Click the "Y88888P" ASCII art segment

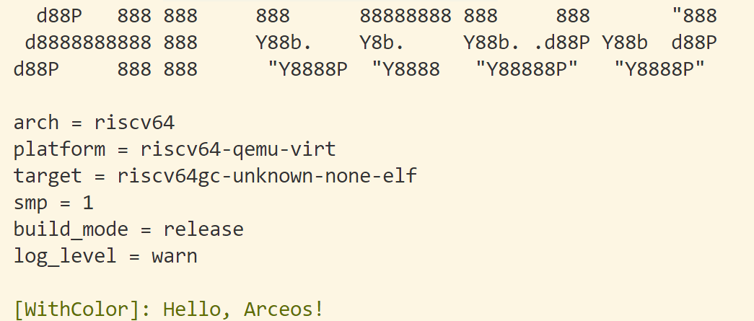pos(527,69)
